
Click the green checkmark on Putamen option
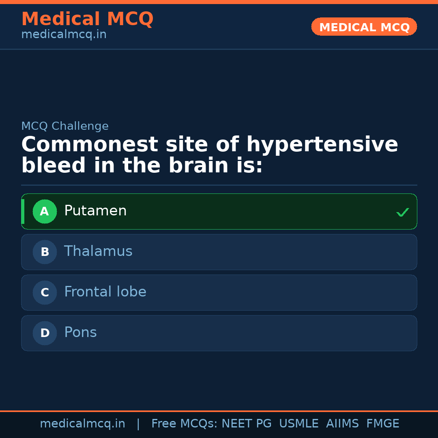tap(402, 212)
